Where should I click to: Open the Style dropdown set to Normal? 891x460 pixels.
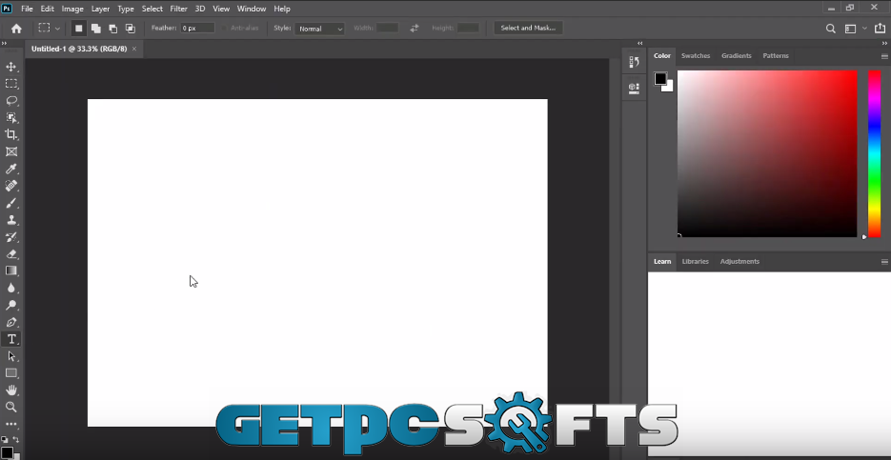point(319,29)
